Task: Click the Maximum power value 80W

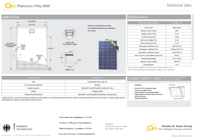Action: [177, 31]
